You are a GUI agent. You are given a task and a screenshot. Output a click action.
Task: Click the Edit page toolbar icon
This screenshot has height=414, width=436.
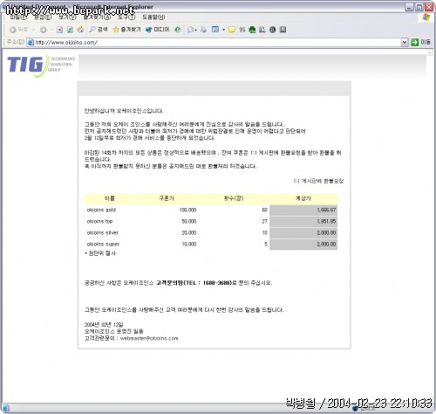(215, 30)
